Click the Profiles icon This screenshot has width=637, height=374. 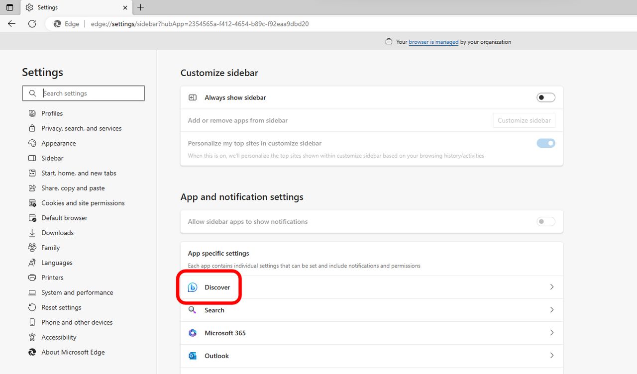click(x=32, y=113)
